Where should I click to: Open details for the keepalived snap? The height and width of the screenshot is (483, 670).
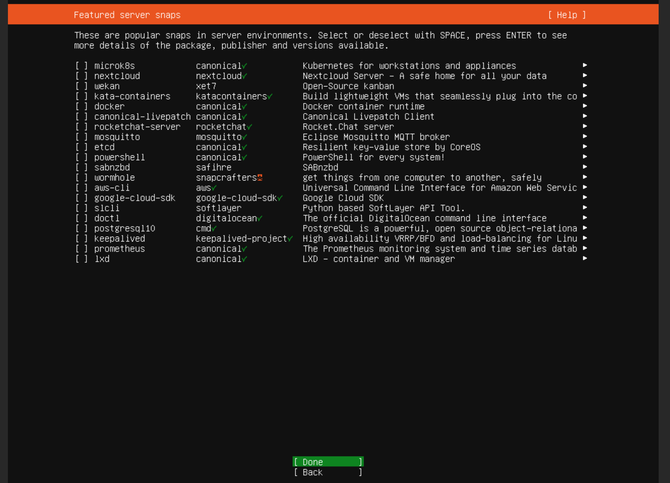[585, 238]
